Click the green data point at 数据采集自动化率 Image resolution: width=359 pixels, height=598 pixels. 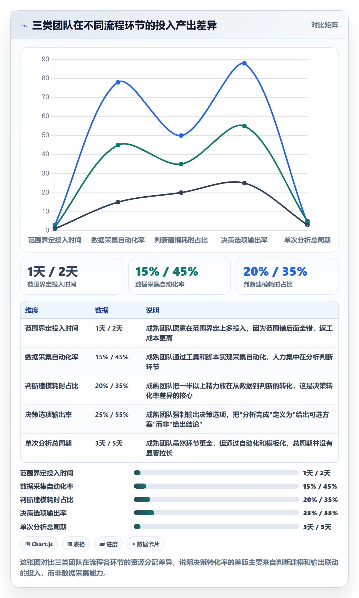[118, 145]
